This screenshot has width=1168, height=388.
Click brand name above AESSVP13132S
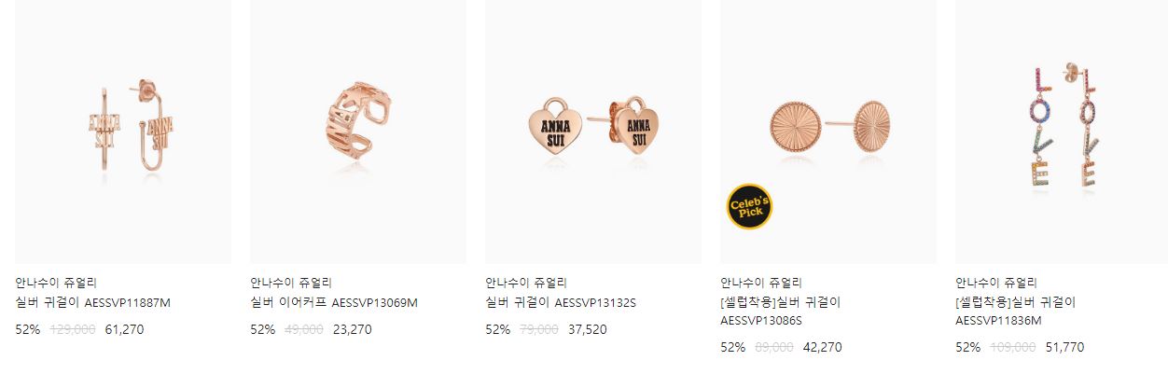[526, 283]
